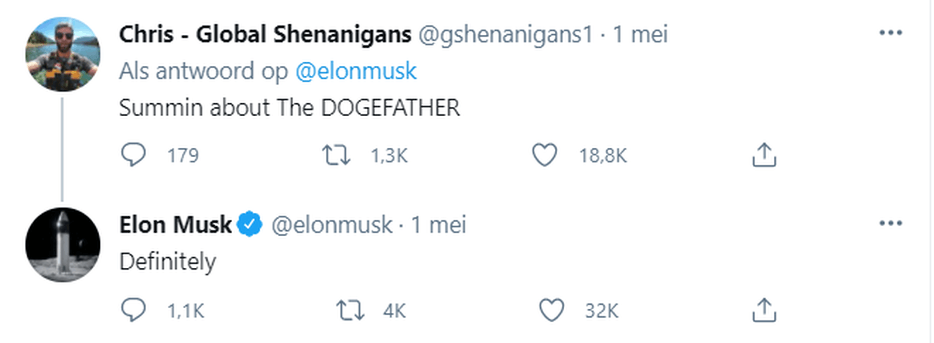Share Chris's tweet via share icon
This screenshot has height=343, width=934.
point(764,155)
